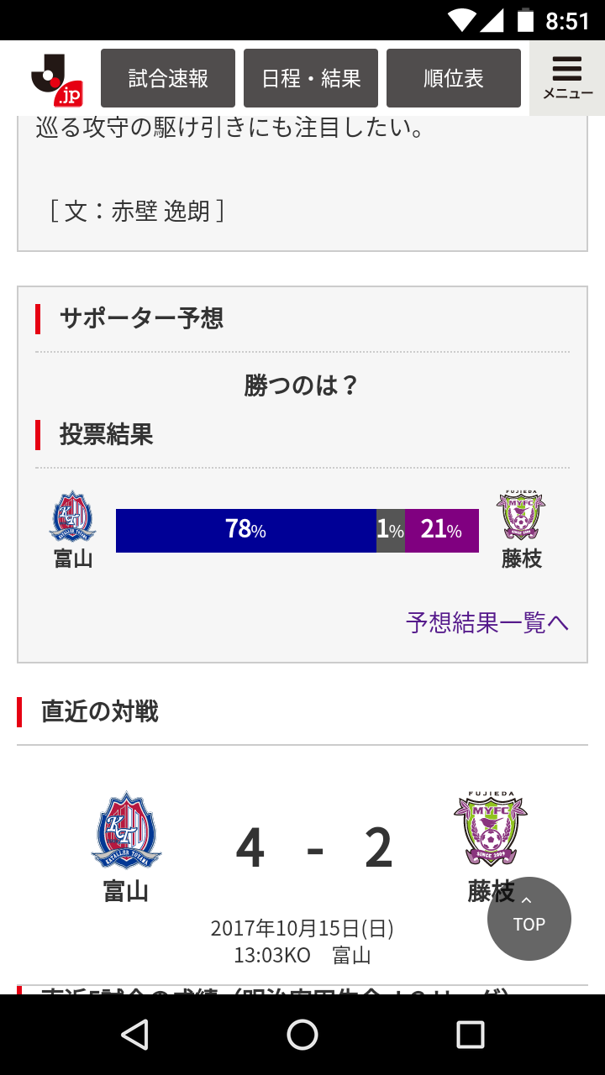Tap the Android recent apps square icon
This screenshot has height=1075, width=605.
[471, 1035]
